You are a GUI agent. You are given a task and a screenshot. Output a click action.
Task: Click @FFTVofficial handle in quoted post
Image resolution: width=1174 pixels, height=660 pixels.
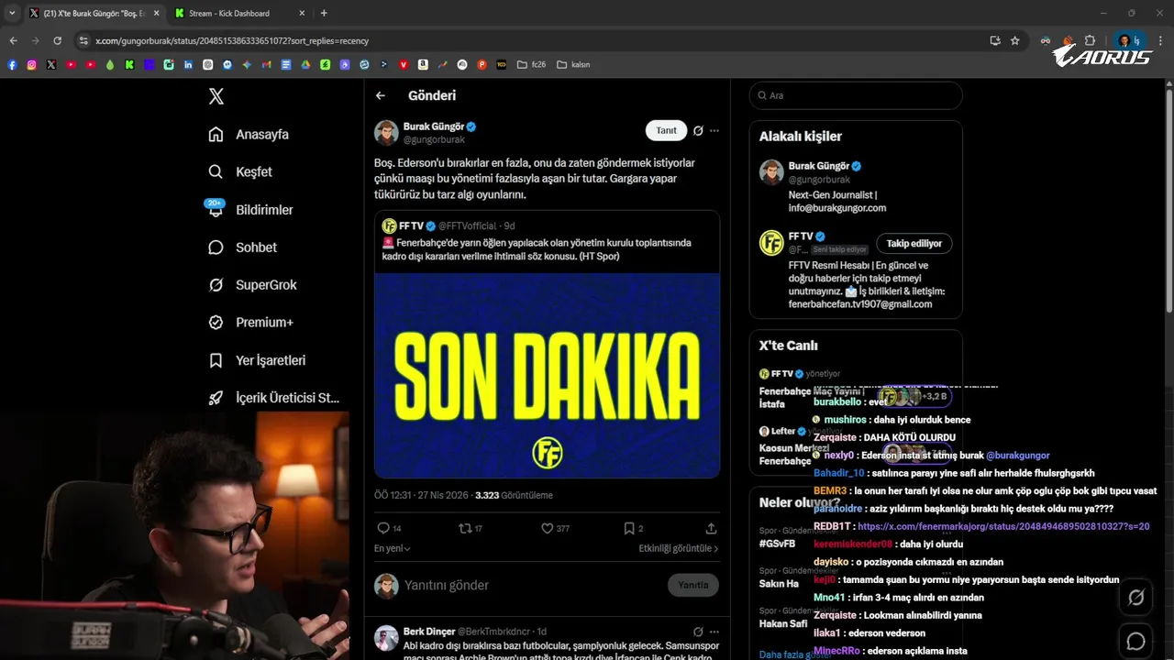469,225
